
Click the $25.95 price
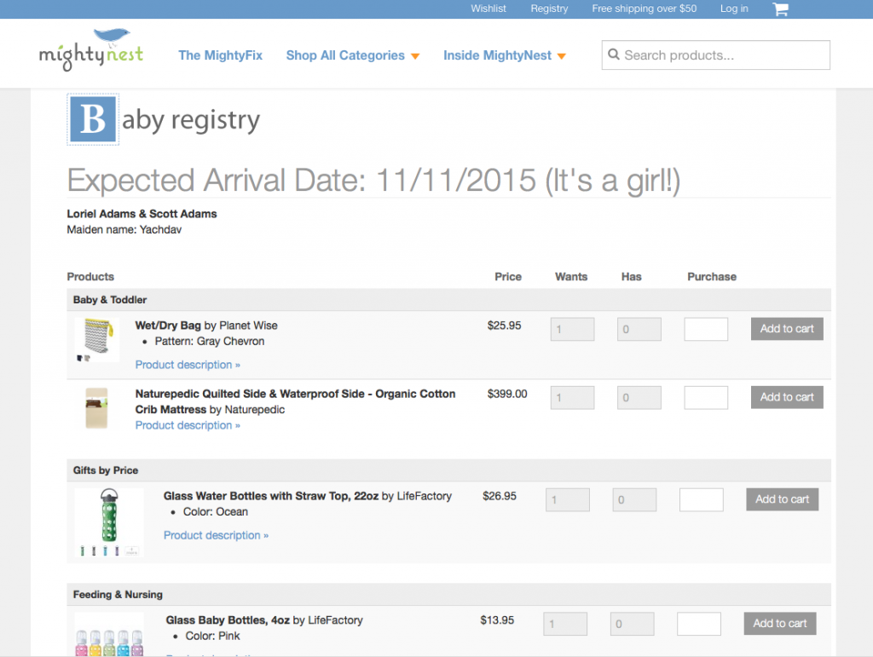pos(505,326)
